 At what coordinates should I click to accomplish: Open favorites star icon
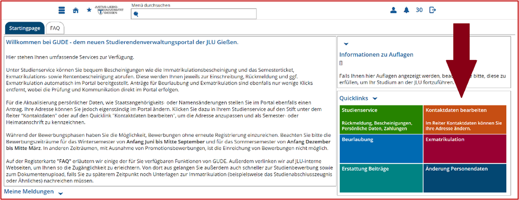click(89, 10)
